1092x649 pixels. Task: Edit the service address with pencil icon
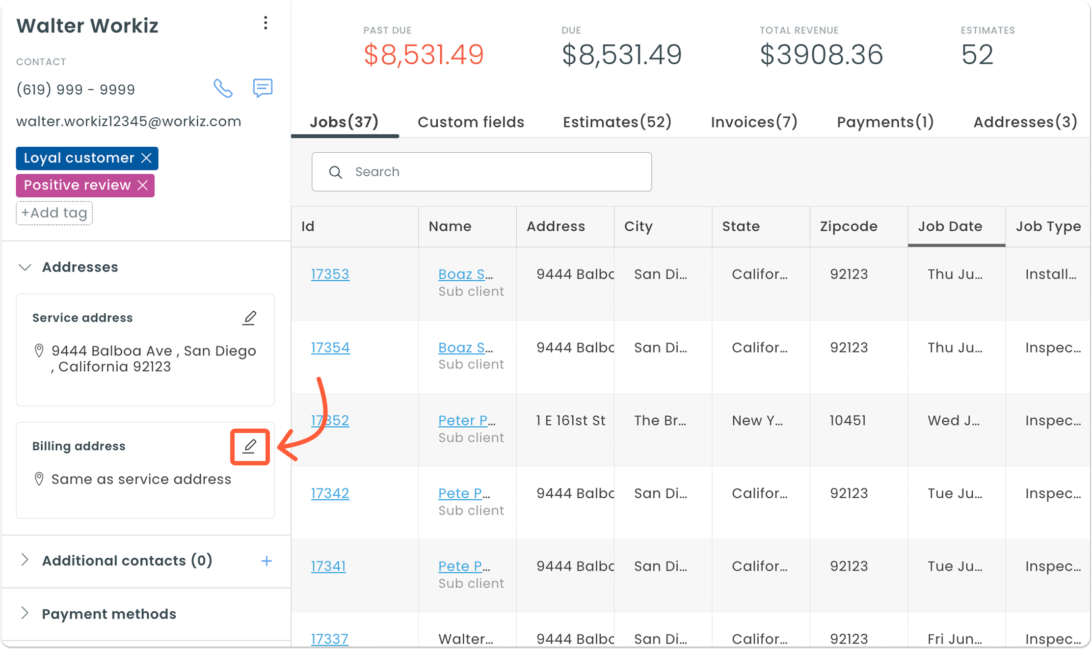249,318
